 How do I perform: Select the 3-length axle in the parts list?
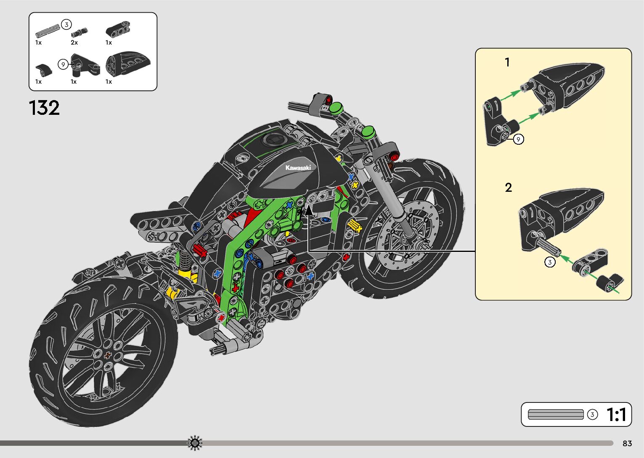47,31
